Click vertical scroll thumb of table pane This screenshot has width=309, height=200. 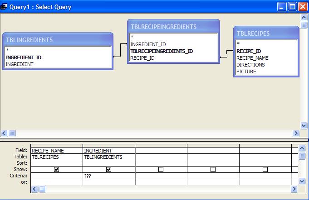click(304, 25)
